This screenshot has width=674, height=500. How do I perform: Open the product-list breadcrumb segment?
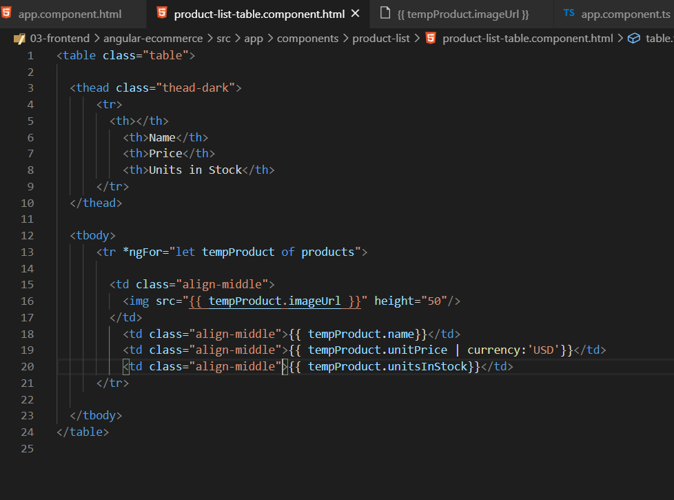click(x=381, y=39)
